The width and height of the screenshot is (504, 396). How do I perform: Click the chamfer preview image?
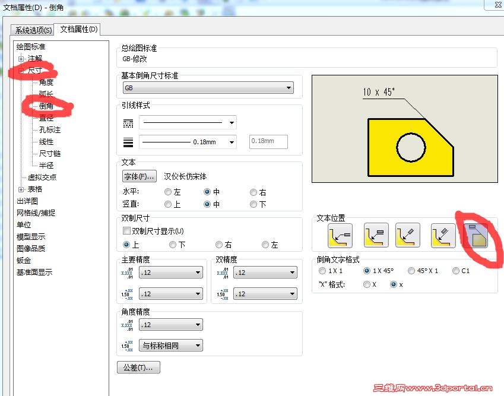pos(405,129)
